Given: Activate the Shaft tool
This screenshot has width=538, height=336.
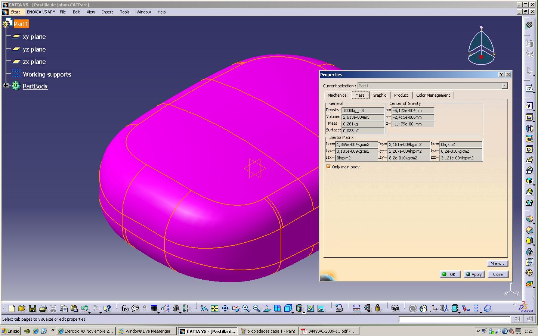Looking at the screenshot, I should (529, 128).
